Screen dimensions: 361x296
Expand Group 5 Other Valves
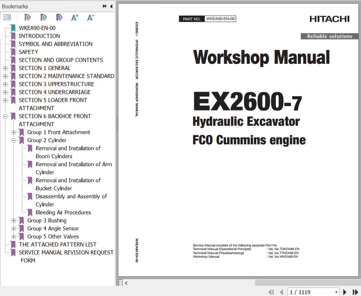[x=14, y=237]
